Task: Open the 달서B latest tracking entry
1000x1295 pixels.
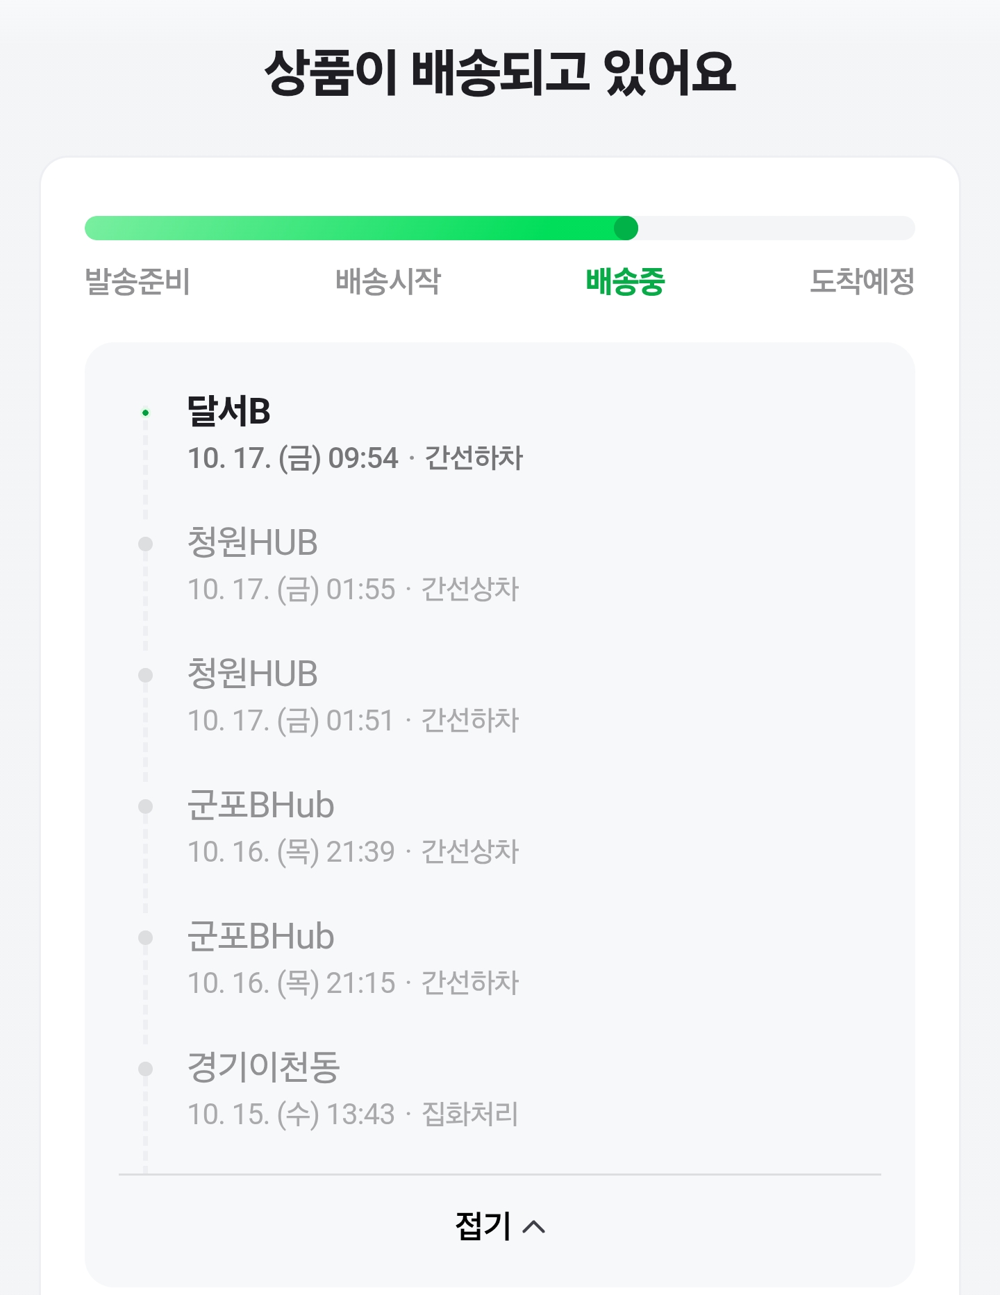Action: click(229, 411)
